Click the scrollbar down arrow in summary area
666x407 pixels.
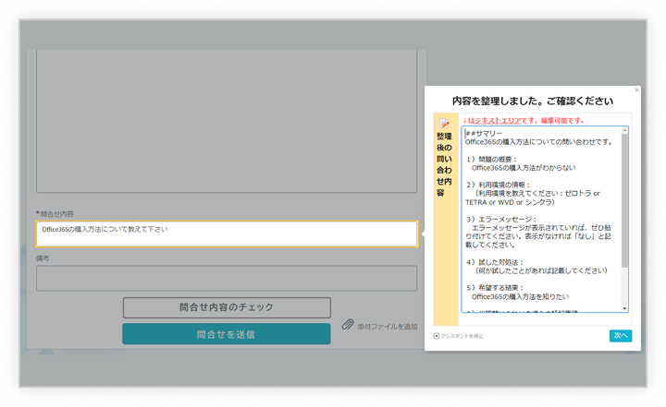coord(624,307)
